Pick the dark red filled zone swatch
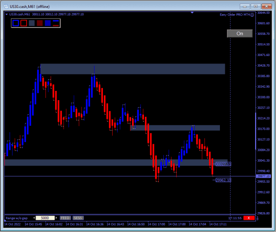Viewport: 276px width, 232px height. tap(40, 23)
